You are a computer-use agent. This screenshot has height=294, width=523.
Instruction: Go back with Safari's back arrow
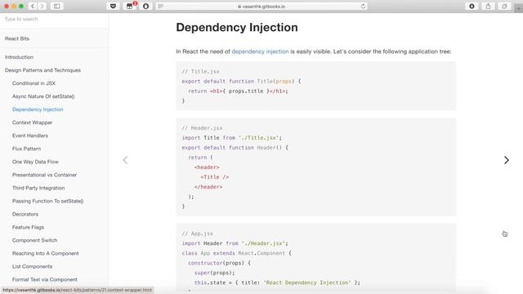pyautogui.click(x=33, y=6)
